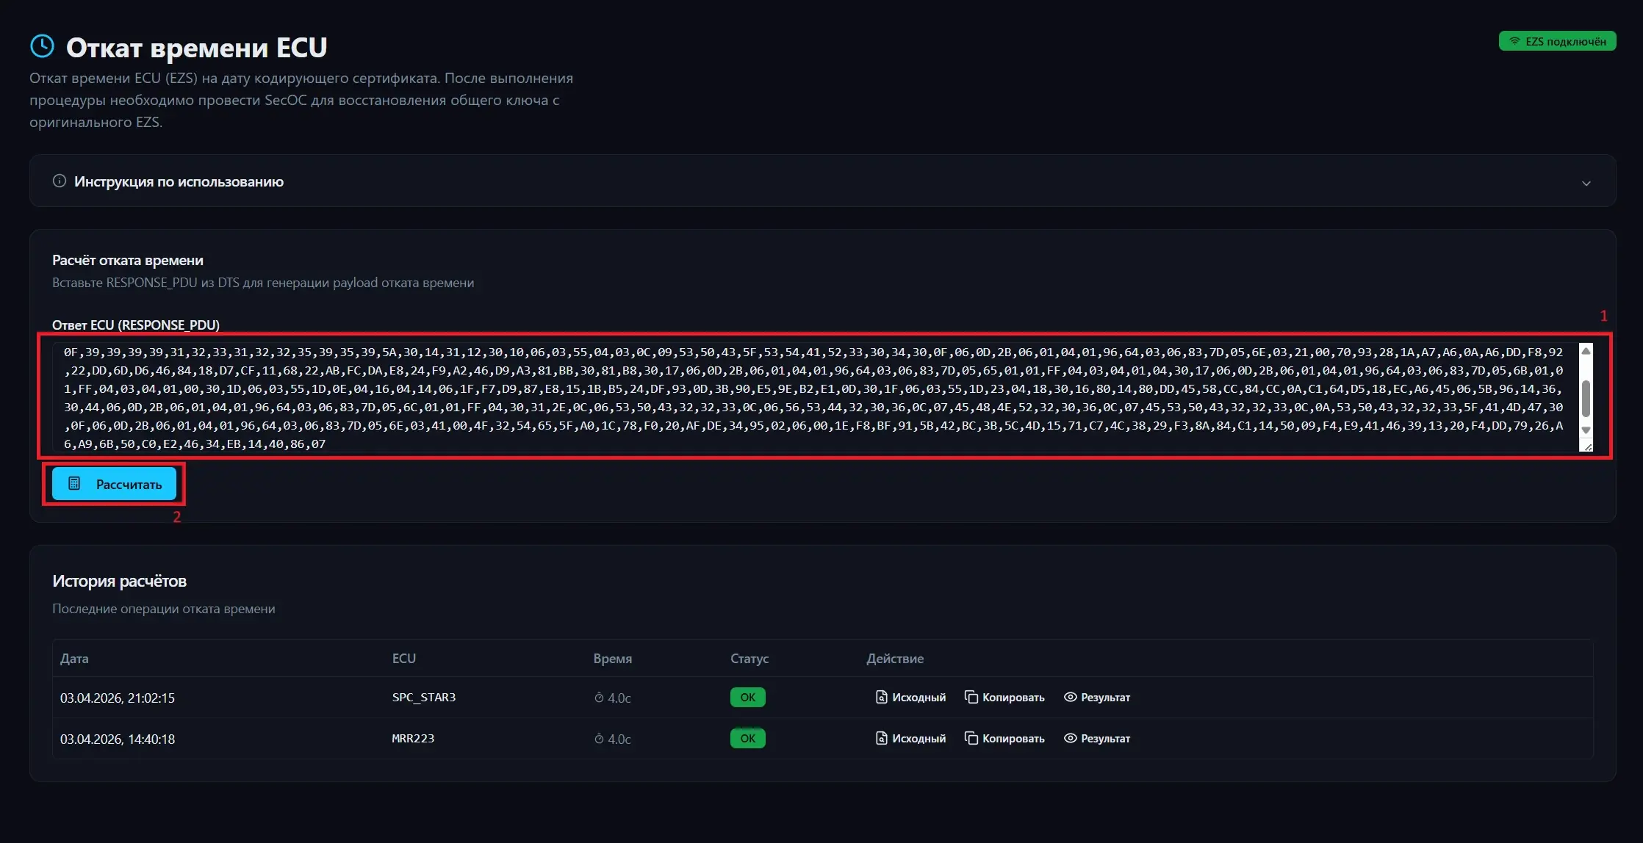1643x843 pixels.
Task: Click the text area scrollbar down arrow
Action: [1586, 430]
